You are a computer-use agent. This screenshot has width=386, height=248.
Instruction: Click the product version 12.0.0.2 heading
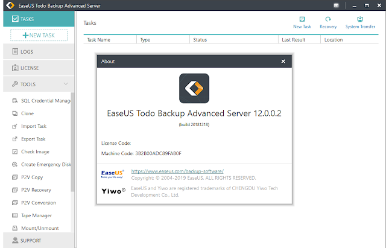[x=194, y=113]
